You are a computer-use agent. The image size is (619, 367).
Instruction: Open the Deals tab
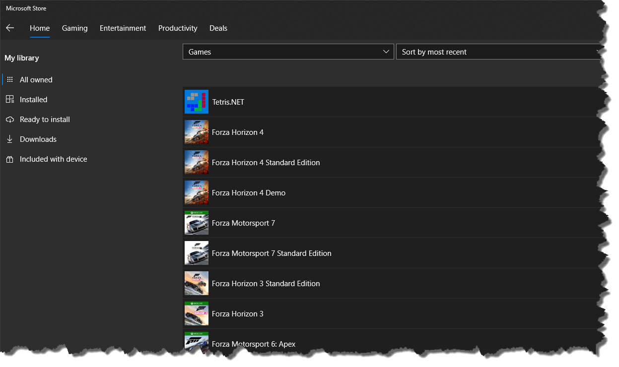(x=218, y=28)
